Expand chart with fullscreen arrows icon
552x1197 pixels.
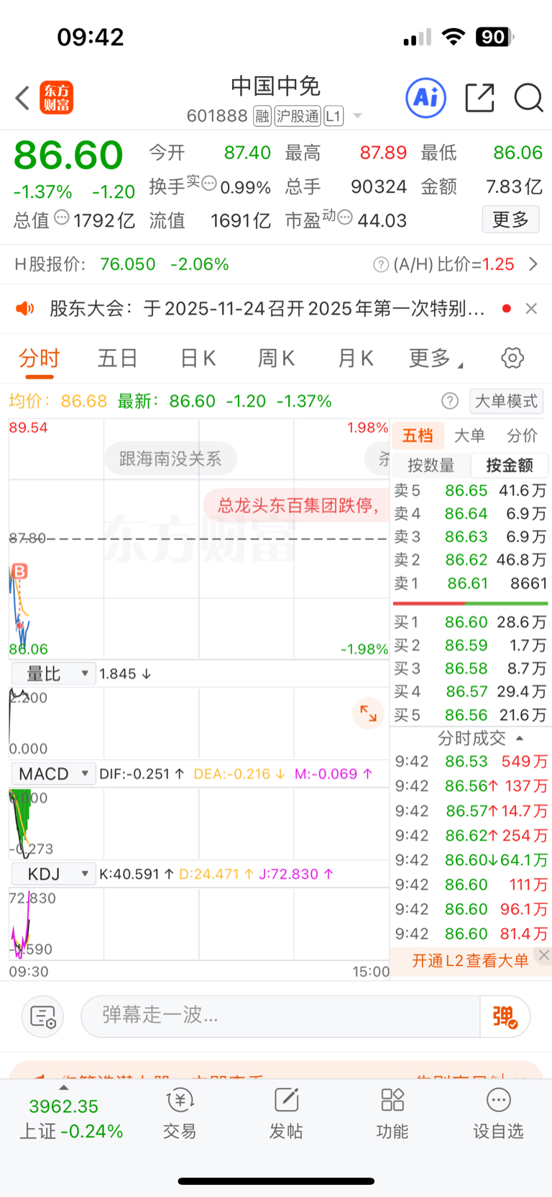[369, 713]
